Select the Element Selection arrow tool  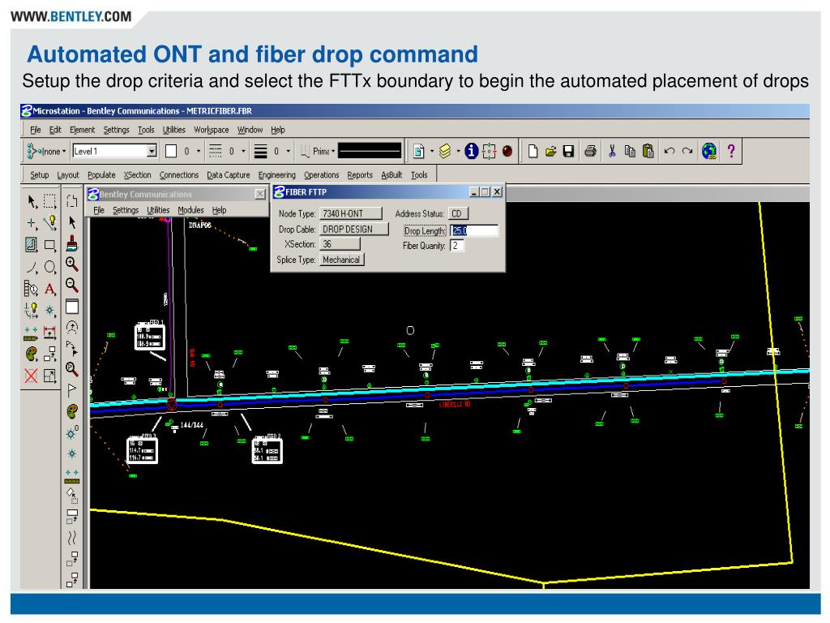coord(32,201)
